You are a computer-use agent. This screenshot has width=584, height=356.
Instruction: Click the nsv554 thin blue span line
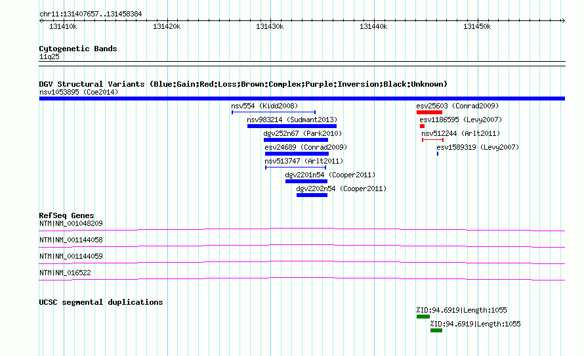274,112
